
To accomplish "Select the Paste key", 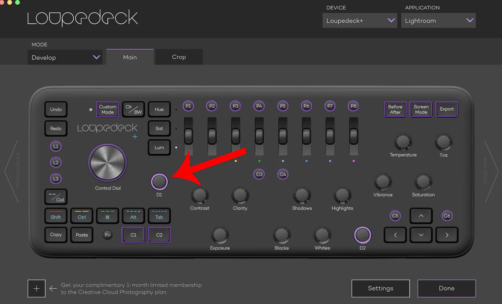I will [82, 235].
